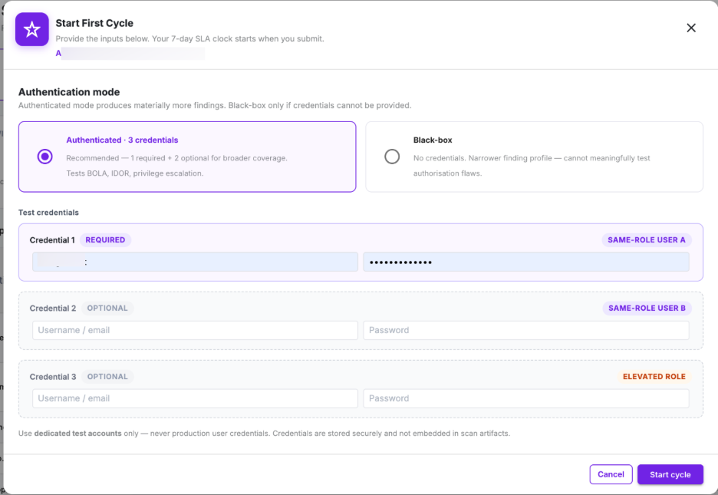
Task: Click the 'Start First Cycle' title
Action: 94,23
